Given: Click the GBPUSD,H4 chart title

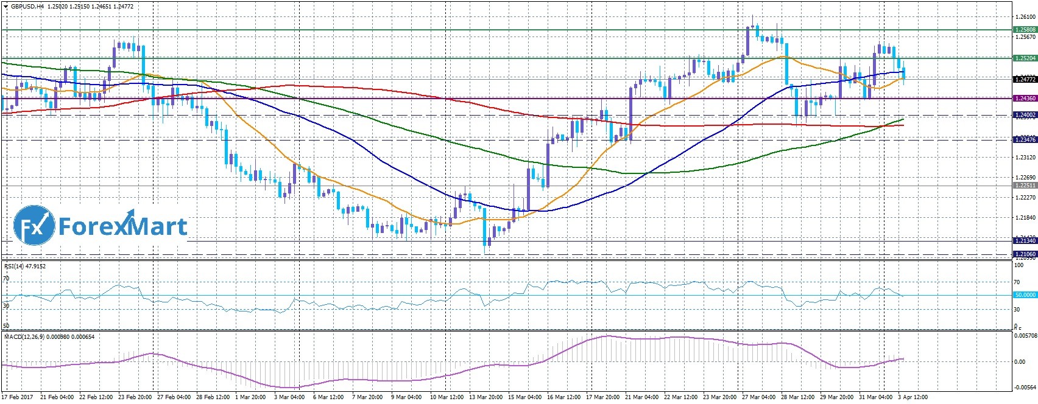Looking at the screenshot, I should point(27,5).
